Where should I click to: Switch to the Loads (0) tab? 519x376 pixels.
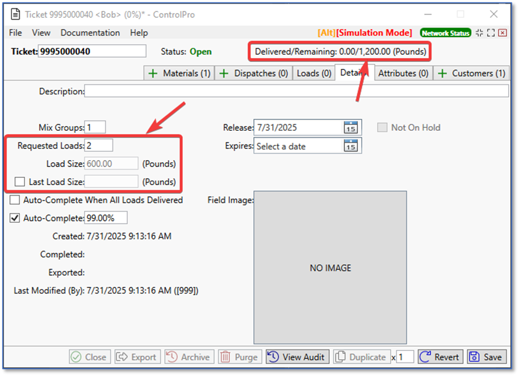point(314,74)
